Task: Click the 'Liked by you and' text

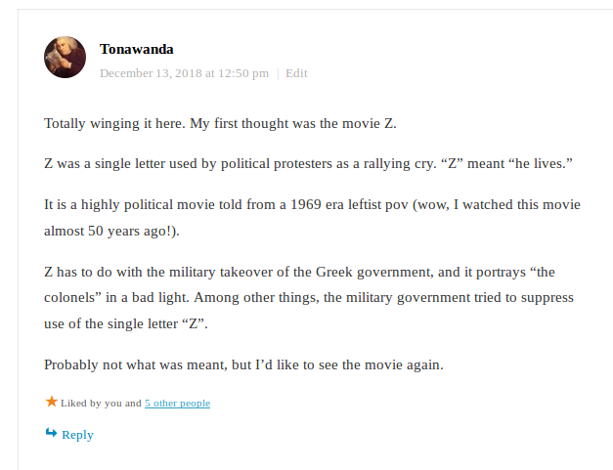Action: click(101, 404)
